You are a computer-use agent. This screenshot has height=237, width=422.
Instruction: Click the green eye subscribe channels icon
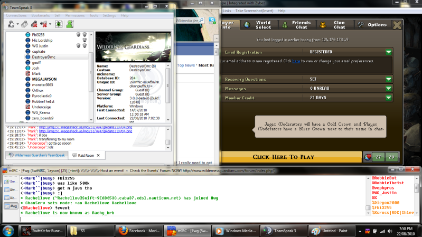click(59, 24)
